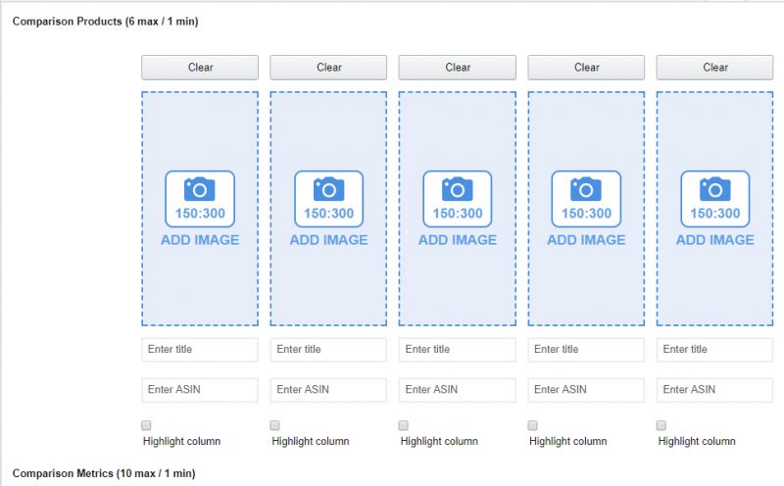Click the Enter title field in fourth column
784x486 pixels.
[x=586, y=350]
